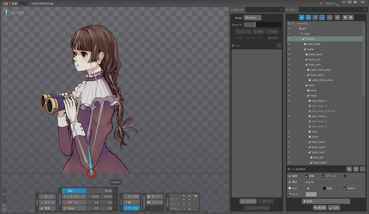The width and height of the screenshot is (369, 214).
Task: Click the バインド button
Action: pyautogui.click(x=248, y=201)
